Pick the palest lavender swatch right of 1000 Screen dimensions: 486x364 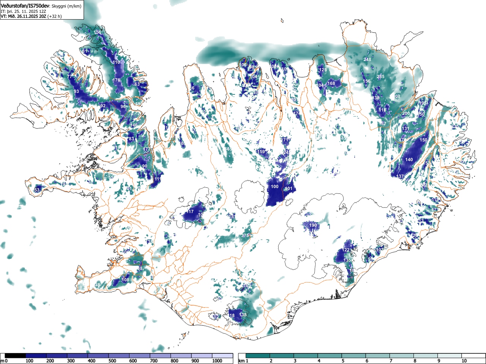point(222,356)
